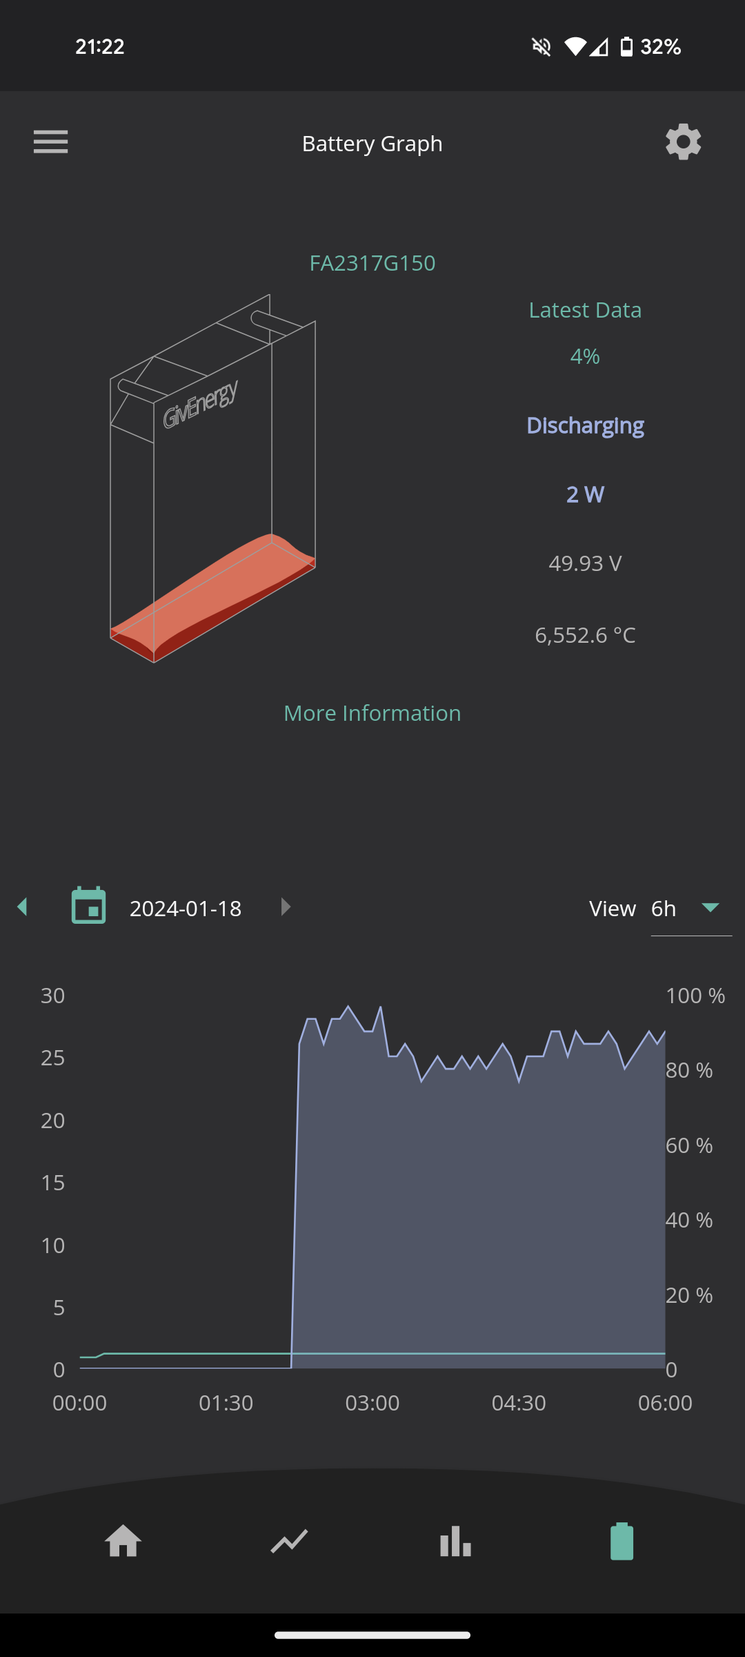Open the calendar date picker icon
This screenshot has width=745, height=1657.
pyautogui.click(x=89, y=906)
